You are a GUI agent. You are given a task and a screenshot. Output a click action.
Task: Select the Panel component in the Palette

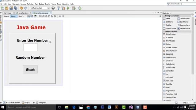pos(167,18)
